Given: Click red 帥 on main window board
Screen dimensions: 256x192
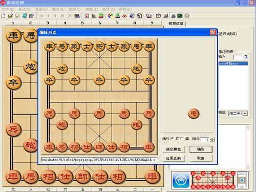Looking at the screenshot, I should click(82, 177).
